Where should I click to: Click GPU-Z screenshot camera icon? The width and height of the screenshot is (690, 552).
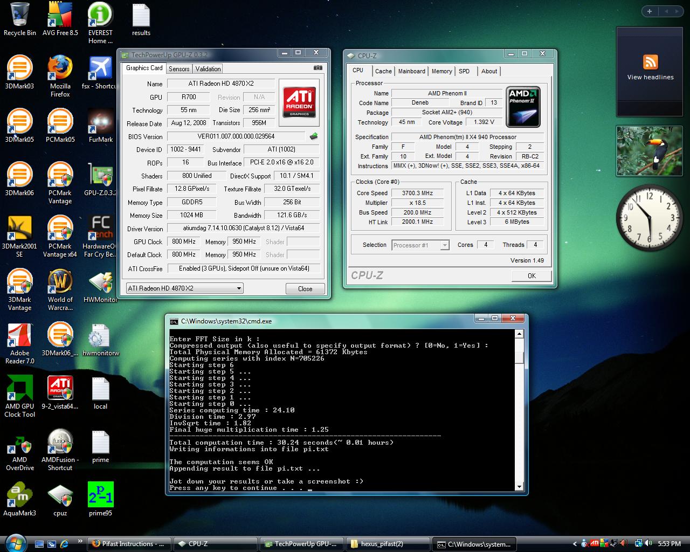(x=318, y=68)
